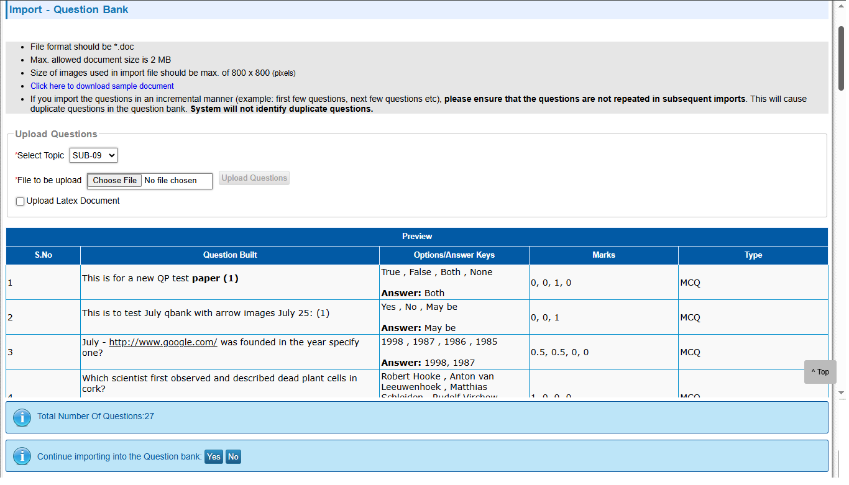The height and width of the screenshot is (485, 849).
Task: Follow the http://www.google.com/ link in question 3
Action: (x=163, y=342)
